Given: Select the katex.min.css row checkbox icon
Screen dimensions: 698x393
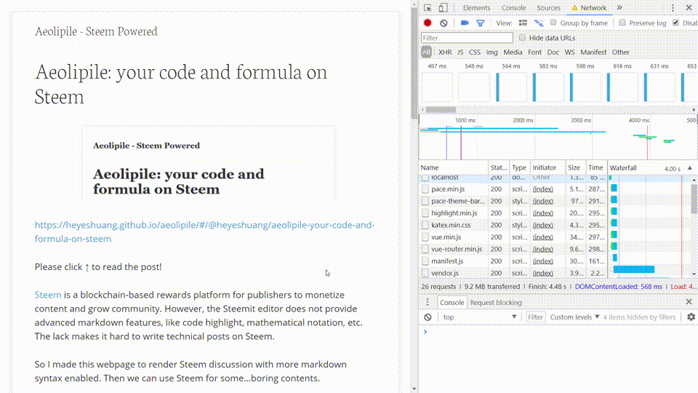Looking at the screenshot, I should tap(425, 226).
